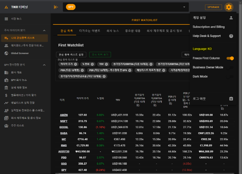Collapse 주식 아이디어 찾기 section

point(44,30)
